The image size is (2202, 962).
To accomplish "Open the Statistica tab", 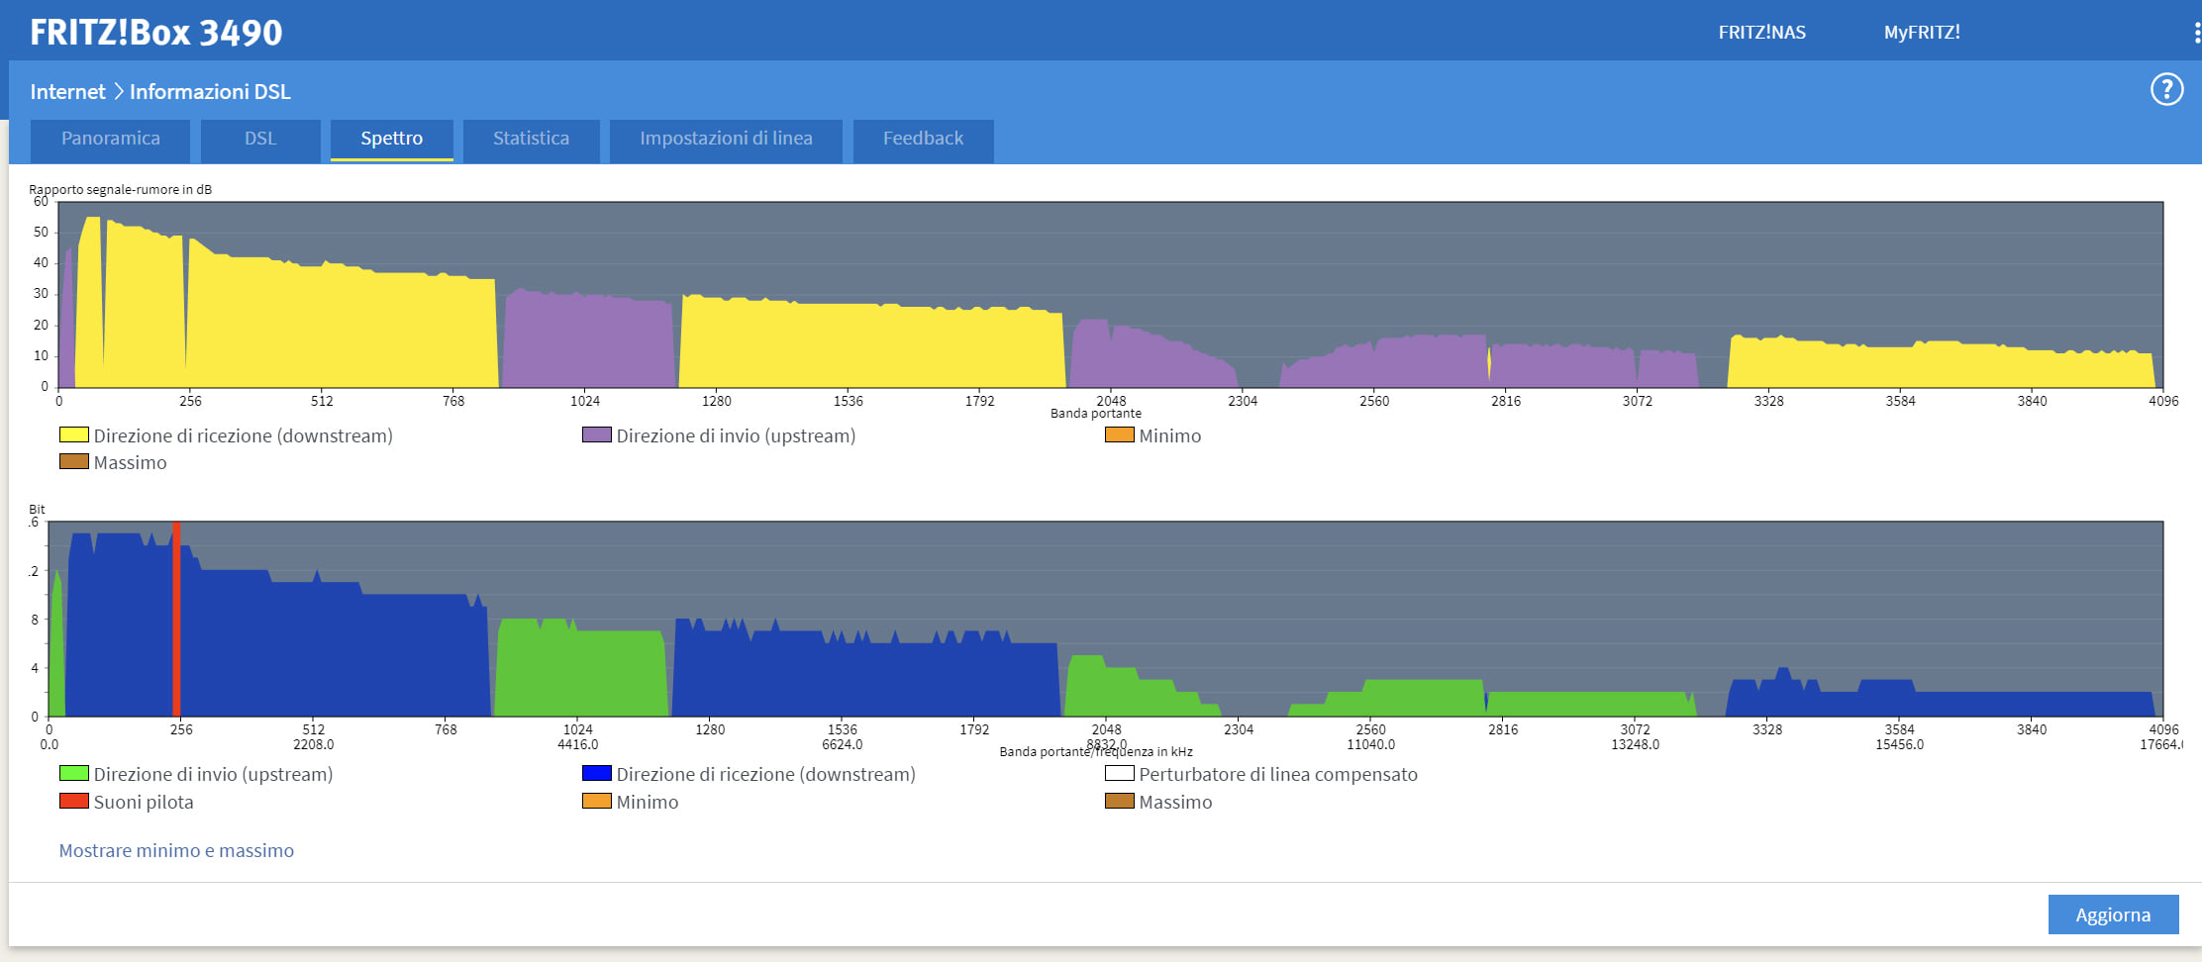I will coord(531,139).
